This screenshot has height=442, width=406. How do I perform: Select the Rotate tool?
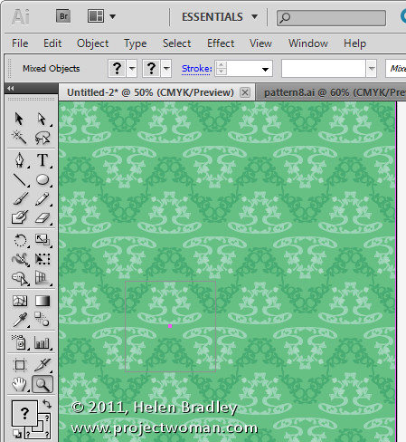pos(20,241)
